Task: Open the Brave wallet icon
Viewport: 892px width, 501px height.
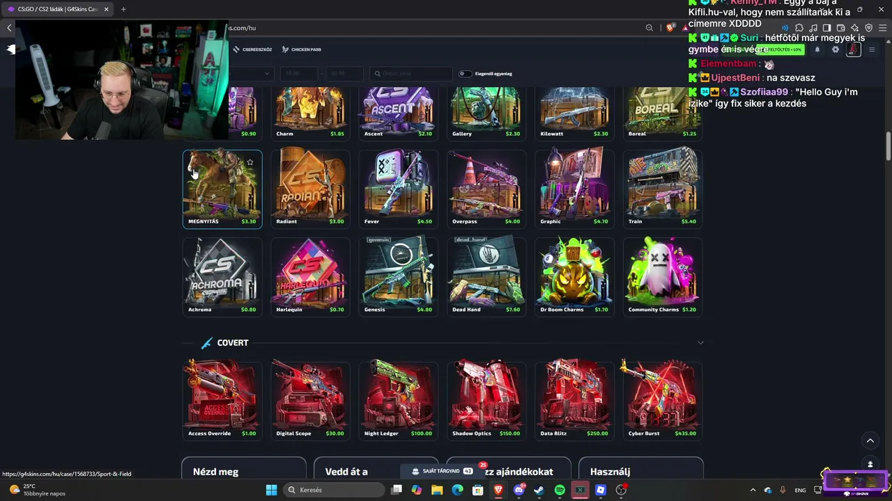Action: coord(841,28)
